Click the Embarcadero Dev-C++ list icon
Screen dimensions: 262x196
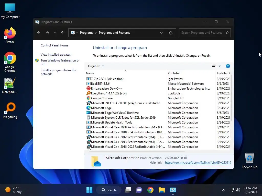88,88
